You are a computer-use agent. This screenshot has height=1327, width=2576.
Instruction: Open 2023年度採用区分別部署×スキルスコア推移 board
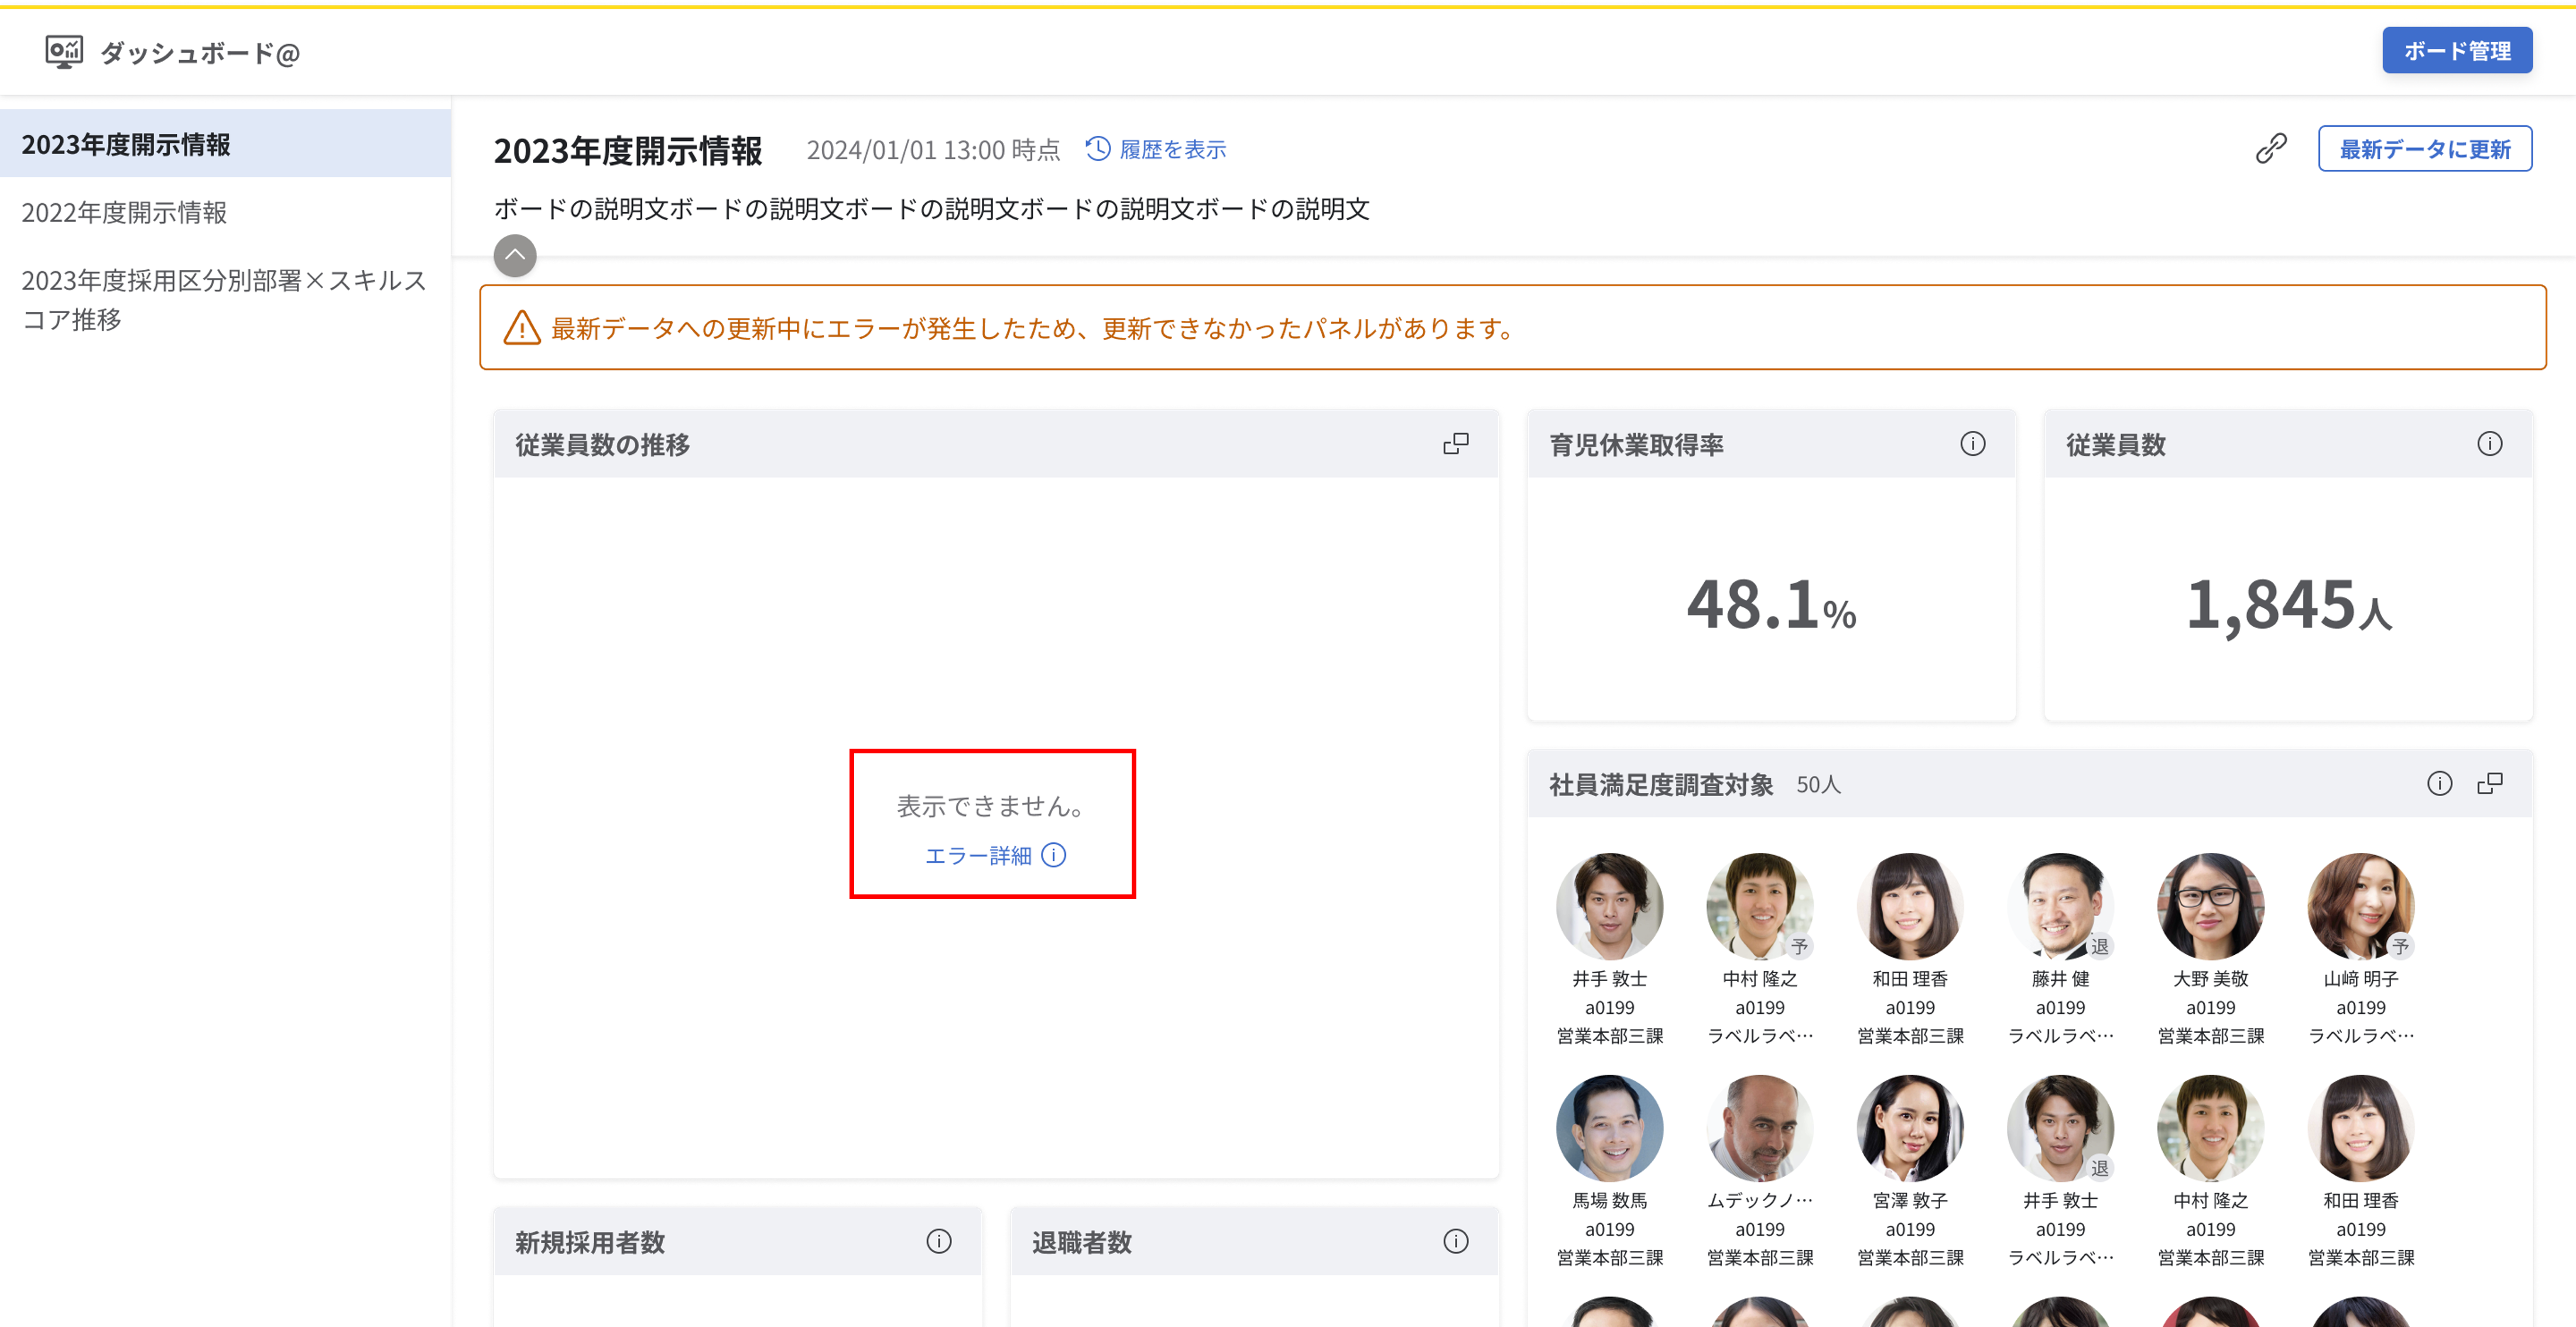(225, 299)
